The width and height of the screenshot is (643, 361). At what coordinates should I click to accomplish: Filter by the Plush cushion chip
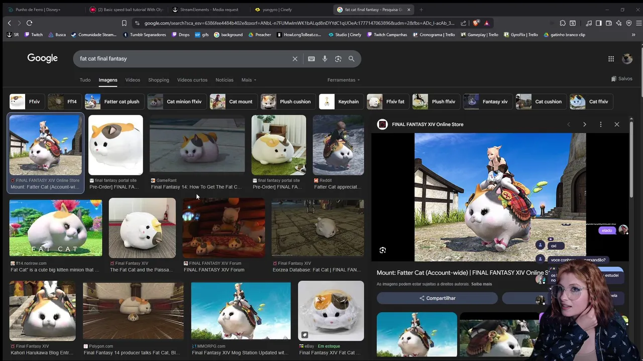pos(287,101)
